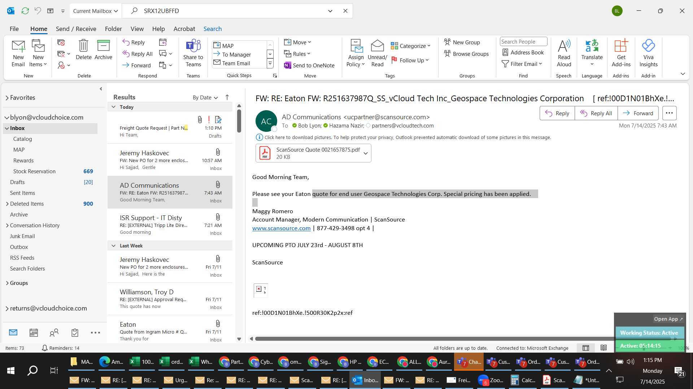Viewport: 693px width, 389px height.
Task: Switch to the View tab
Action: 137,29
